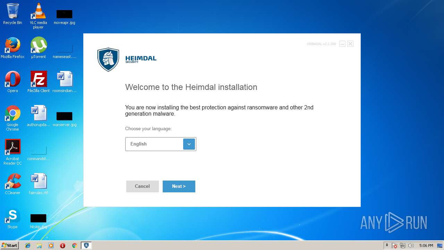The image size is (444, 250).
Task: Show hidden system tray icons
Action: tap(387, 245)
